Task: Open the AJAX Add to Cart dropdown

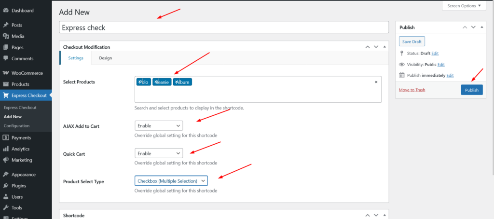Action: (x=159, y=125)
